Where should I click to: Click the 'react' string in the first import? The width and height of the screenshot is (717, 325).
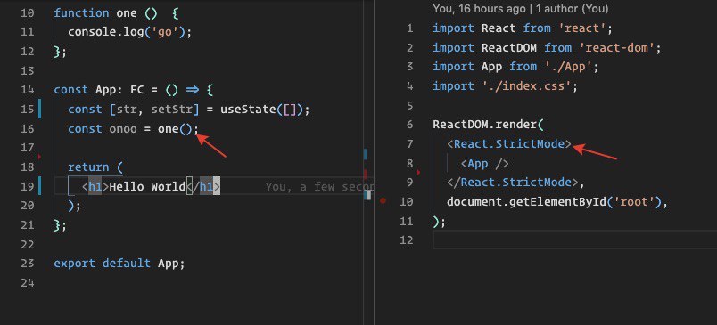click(583, 28)
